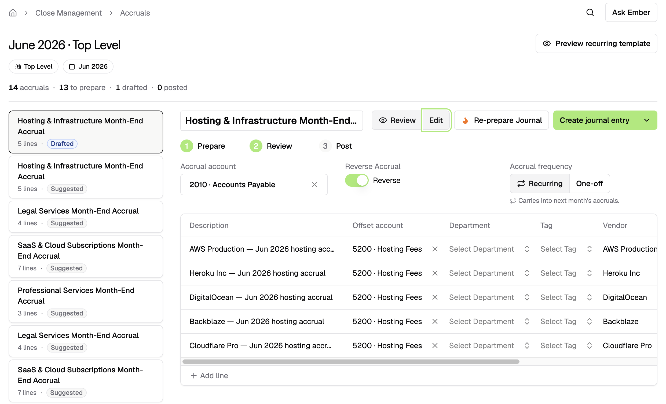666x404 pixels.
Task: Open the last SaaS & Cloud Subscriptions card
Action: [x=86, y=381]
